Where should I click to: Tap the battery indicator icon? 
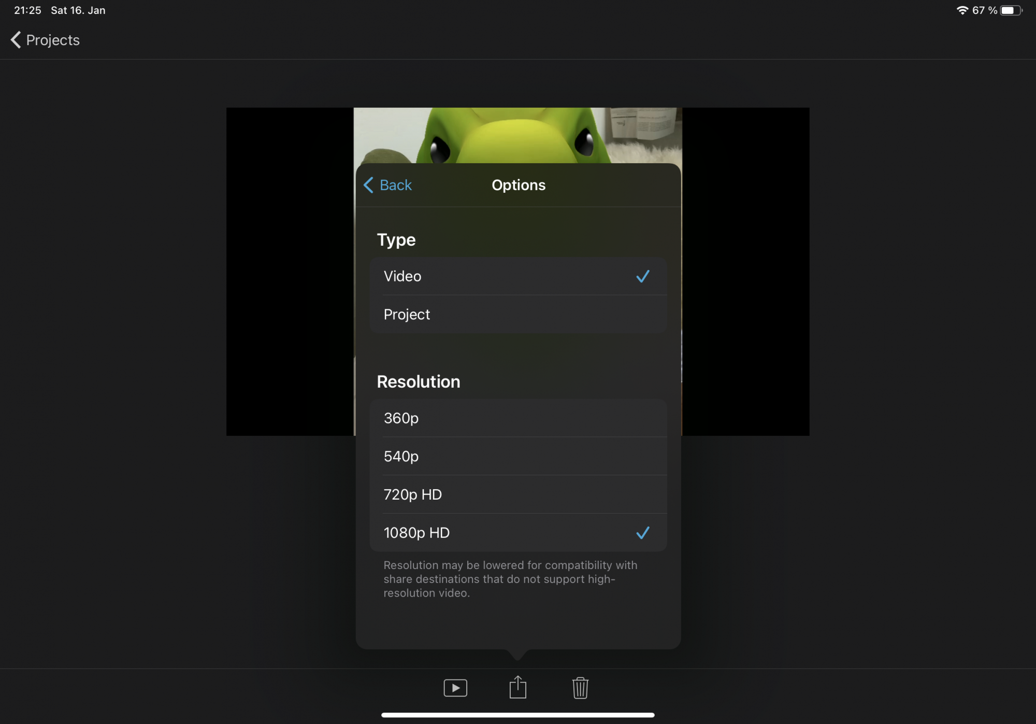tap(1011, 10)
